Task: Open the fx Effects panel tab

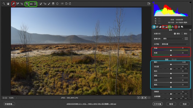Action: click(x=173, y=27)
